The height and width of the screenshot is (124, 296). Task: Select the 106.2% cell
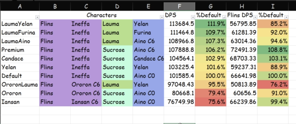click(x=211, y=50)
